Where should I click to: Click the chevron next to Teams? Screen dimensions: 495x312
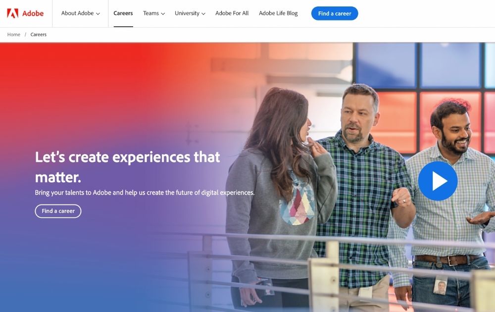163,14
